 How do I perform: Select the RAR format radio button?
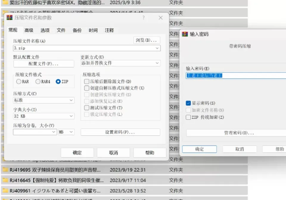pos(18,82)
